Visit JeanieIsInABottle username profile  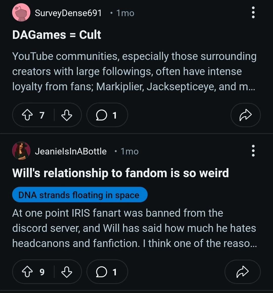tap(71, 151)
